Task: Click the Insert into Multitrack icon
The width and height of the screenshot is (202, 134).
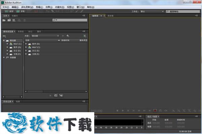Action: pos(19,20)
